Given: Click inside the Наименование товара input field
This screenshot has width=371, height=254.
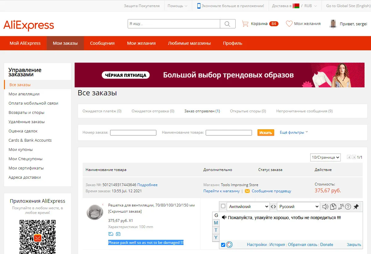Looking at the screenshot, I should [229, 133].
